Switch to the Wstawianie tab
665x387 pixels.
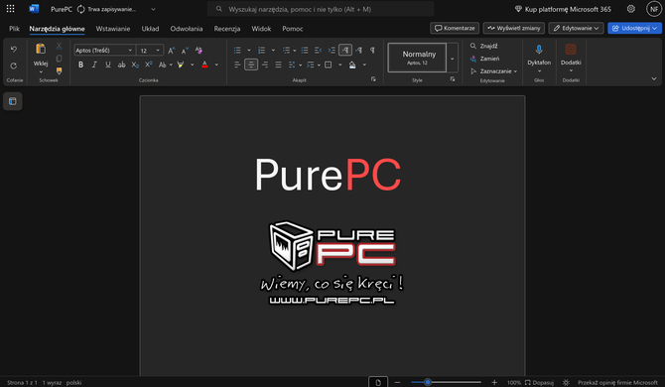click(113, 29)
